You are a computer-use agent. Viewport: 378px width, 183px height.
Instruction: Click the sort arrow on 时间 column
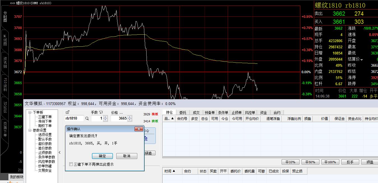[x=174, y=171]
